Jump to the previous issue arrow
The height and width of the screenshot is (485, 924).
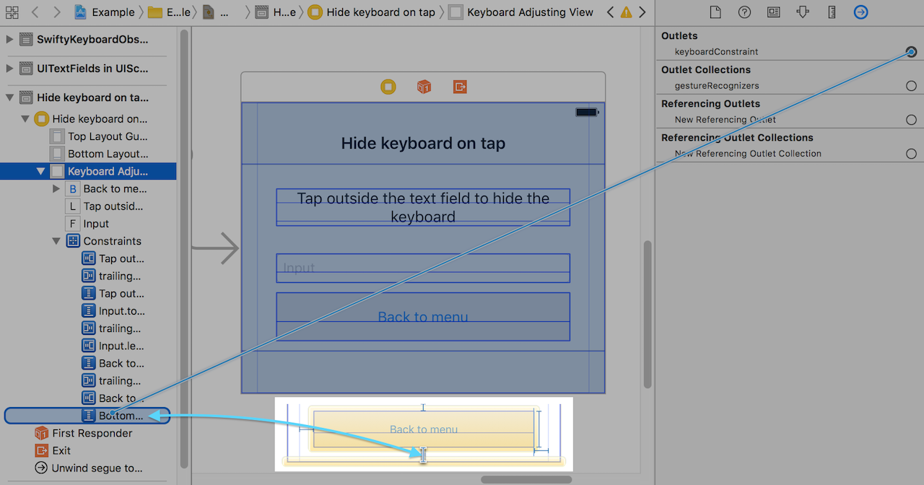[611, 12]
